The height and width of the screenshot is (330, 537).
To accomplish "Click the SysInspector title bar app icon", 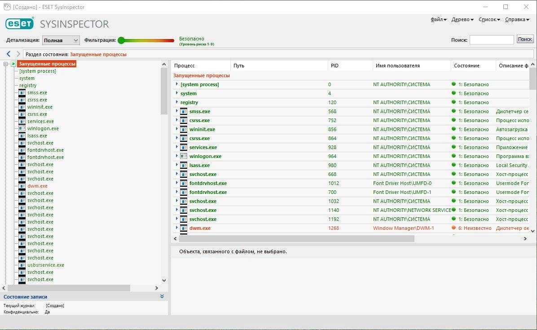I will [7, 7].
